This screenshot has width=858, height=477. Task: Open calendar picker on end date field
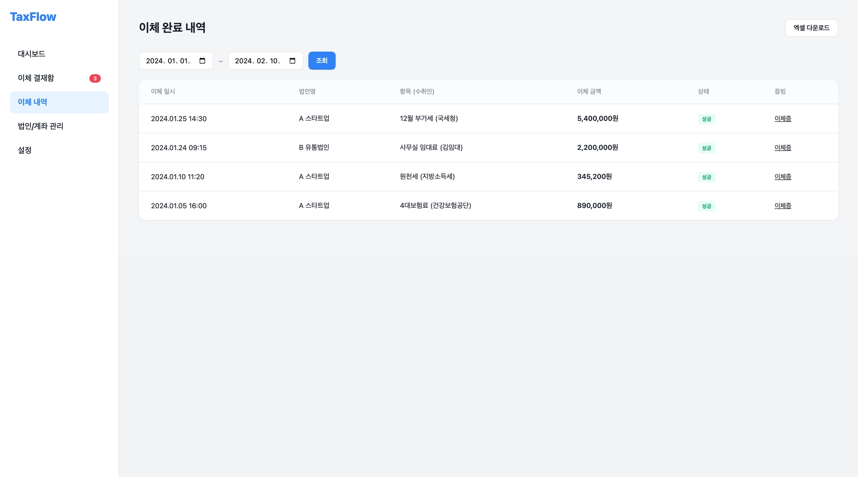pos(292,61)
